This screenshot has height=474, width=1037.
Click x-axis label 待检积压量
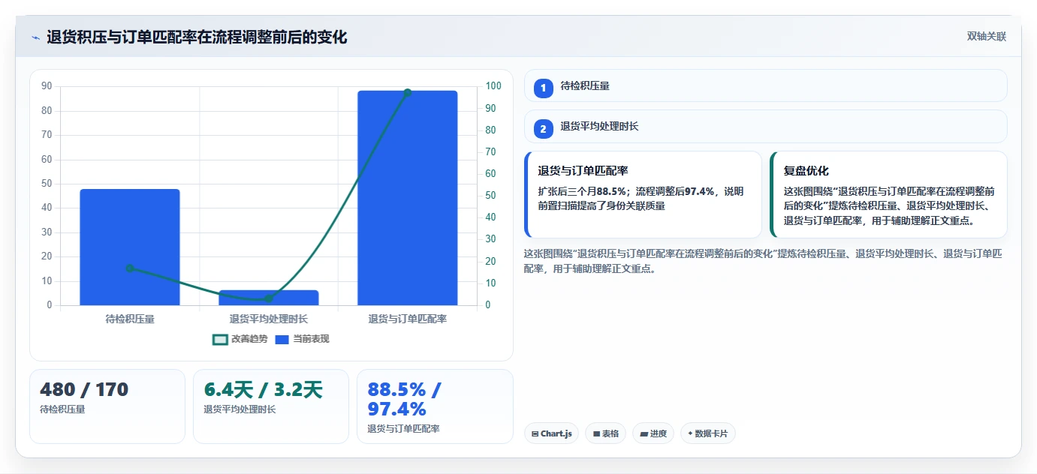click(x=130, y=319)
